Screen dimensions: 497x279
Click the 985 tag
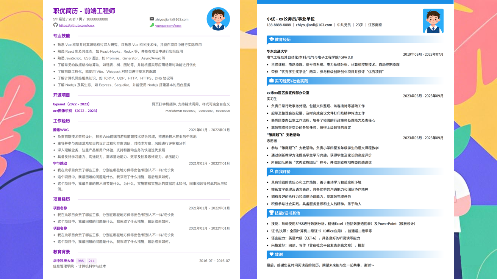tap(81, 261)
